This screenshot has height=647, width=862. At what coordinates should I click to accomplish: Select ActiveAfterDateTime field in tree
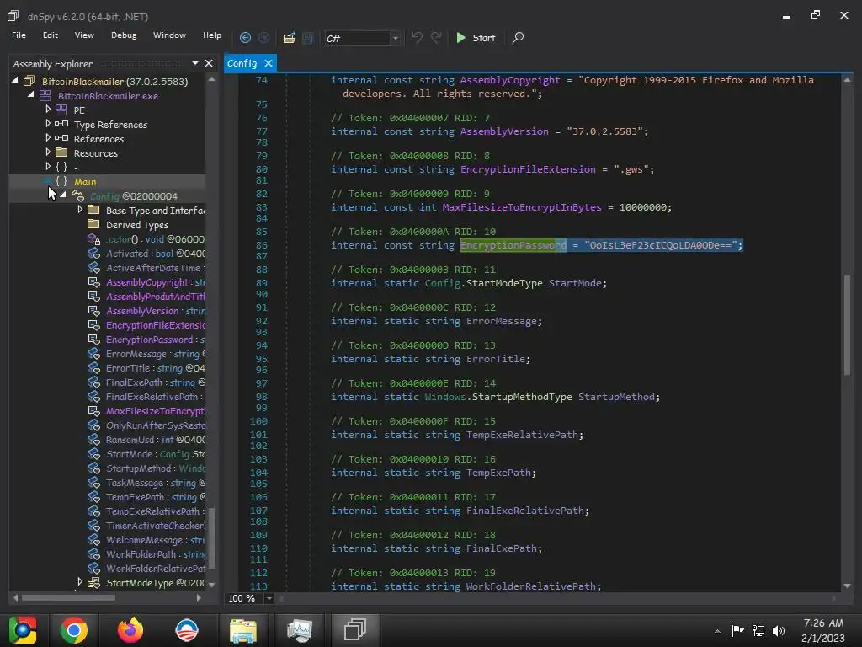point(155,267)
